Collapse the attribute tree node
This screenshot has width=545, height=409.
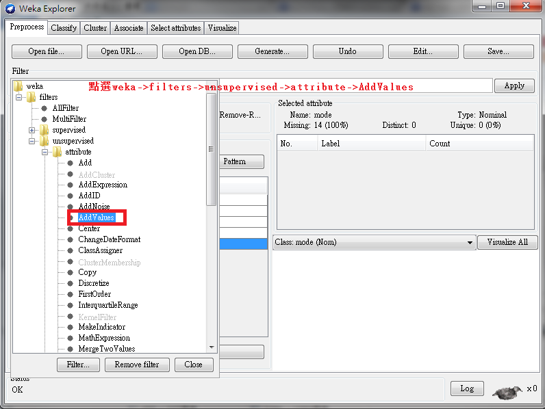point(45,152)
